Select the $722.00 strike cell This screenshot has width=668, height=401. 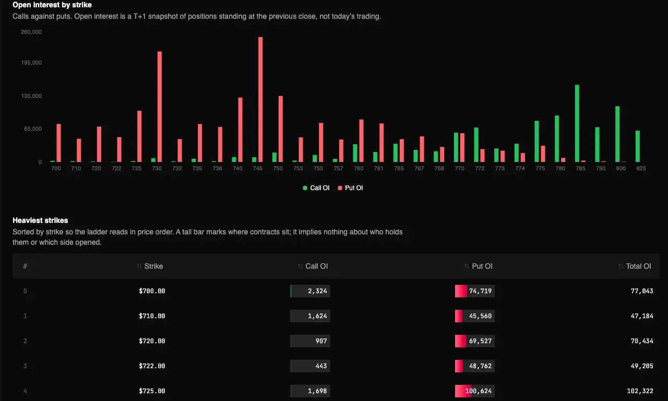click(152, 366)
